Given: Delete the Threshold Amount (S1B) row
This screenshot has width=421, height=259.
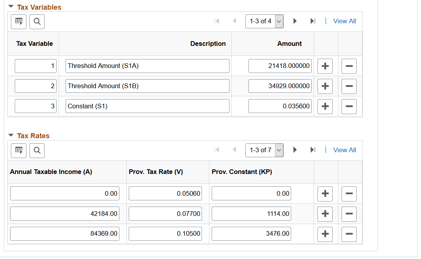Looking at the screenshot, I should 349,86.
